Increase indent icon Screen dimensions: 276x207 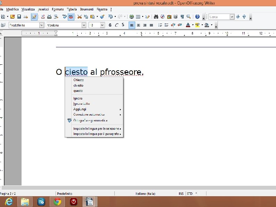click(180, 25)
